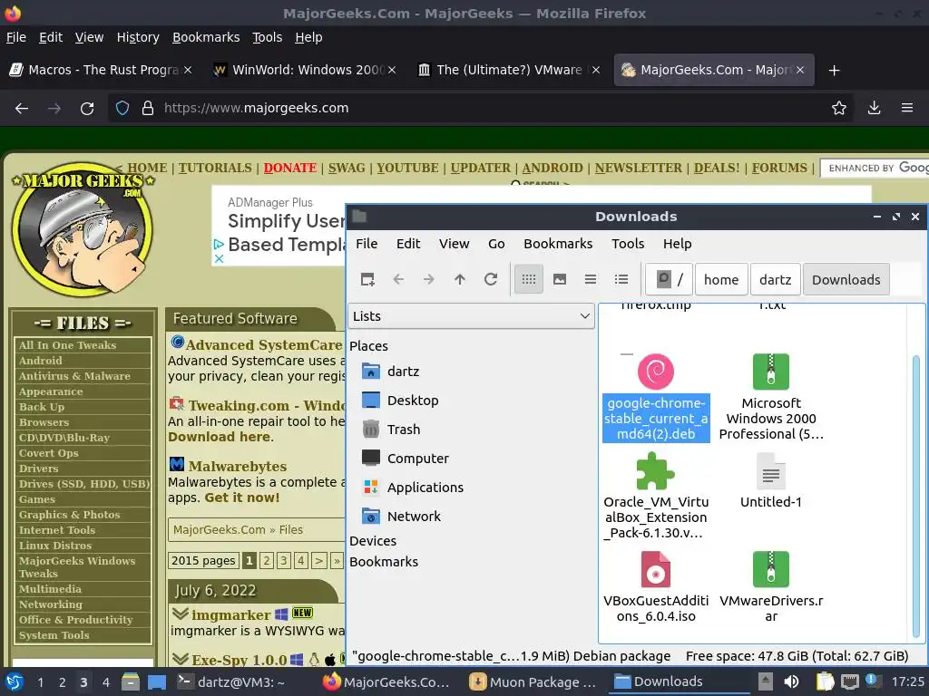Expand the Devices section header
929x696 pixels.
tap(373, 540)
